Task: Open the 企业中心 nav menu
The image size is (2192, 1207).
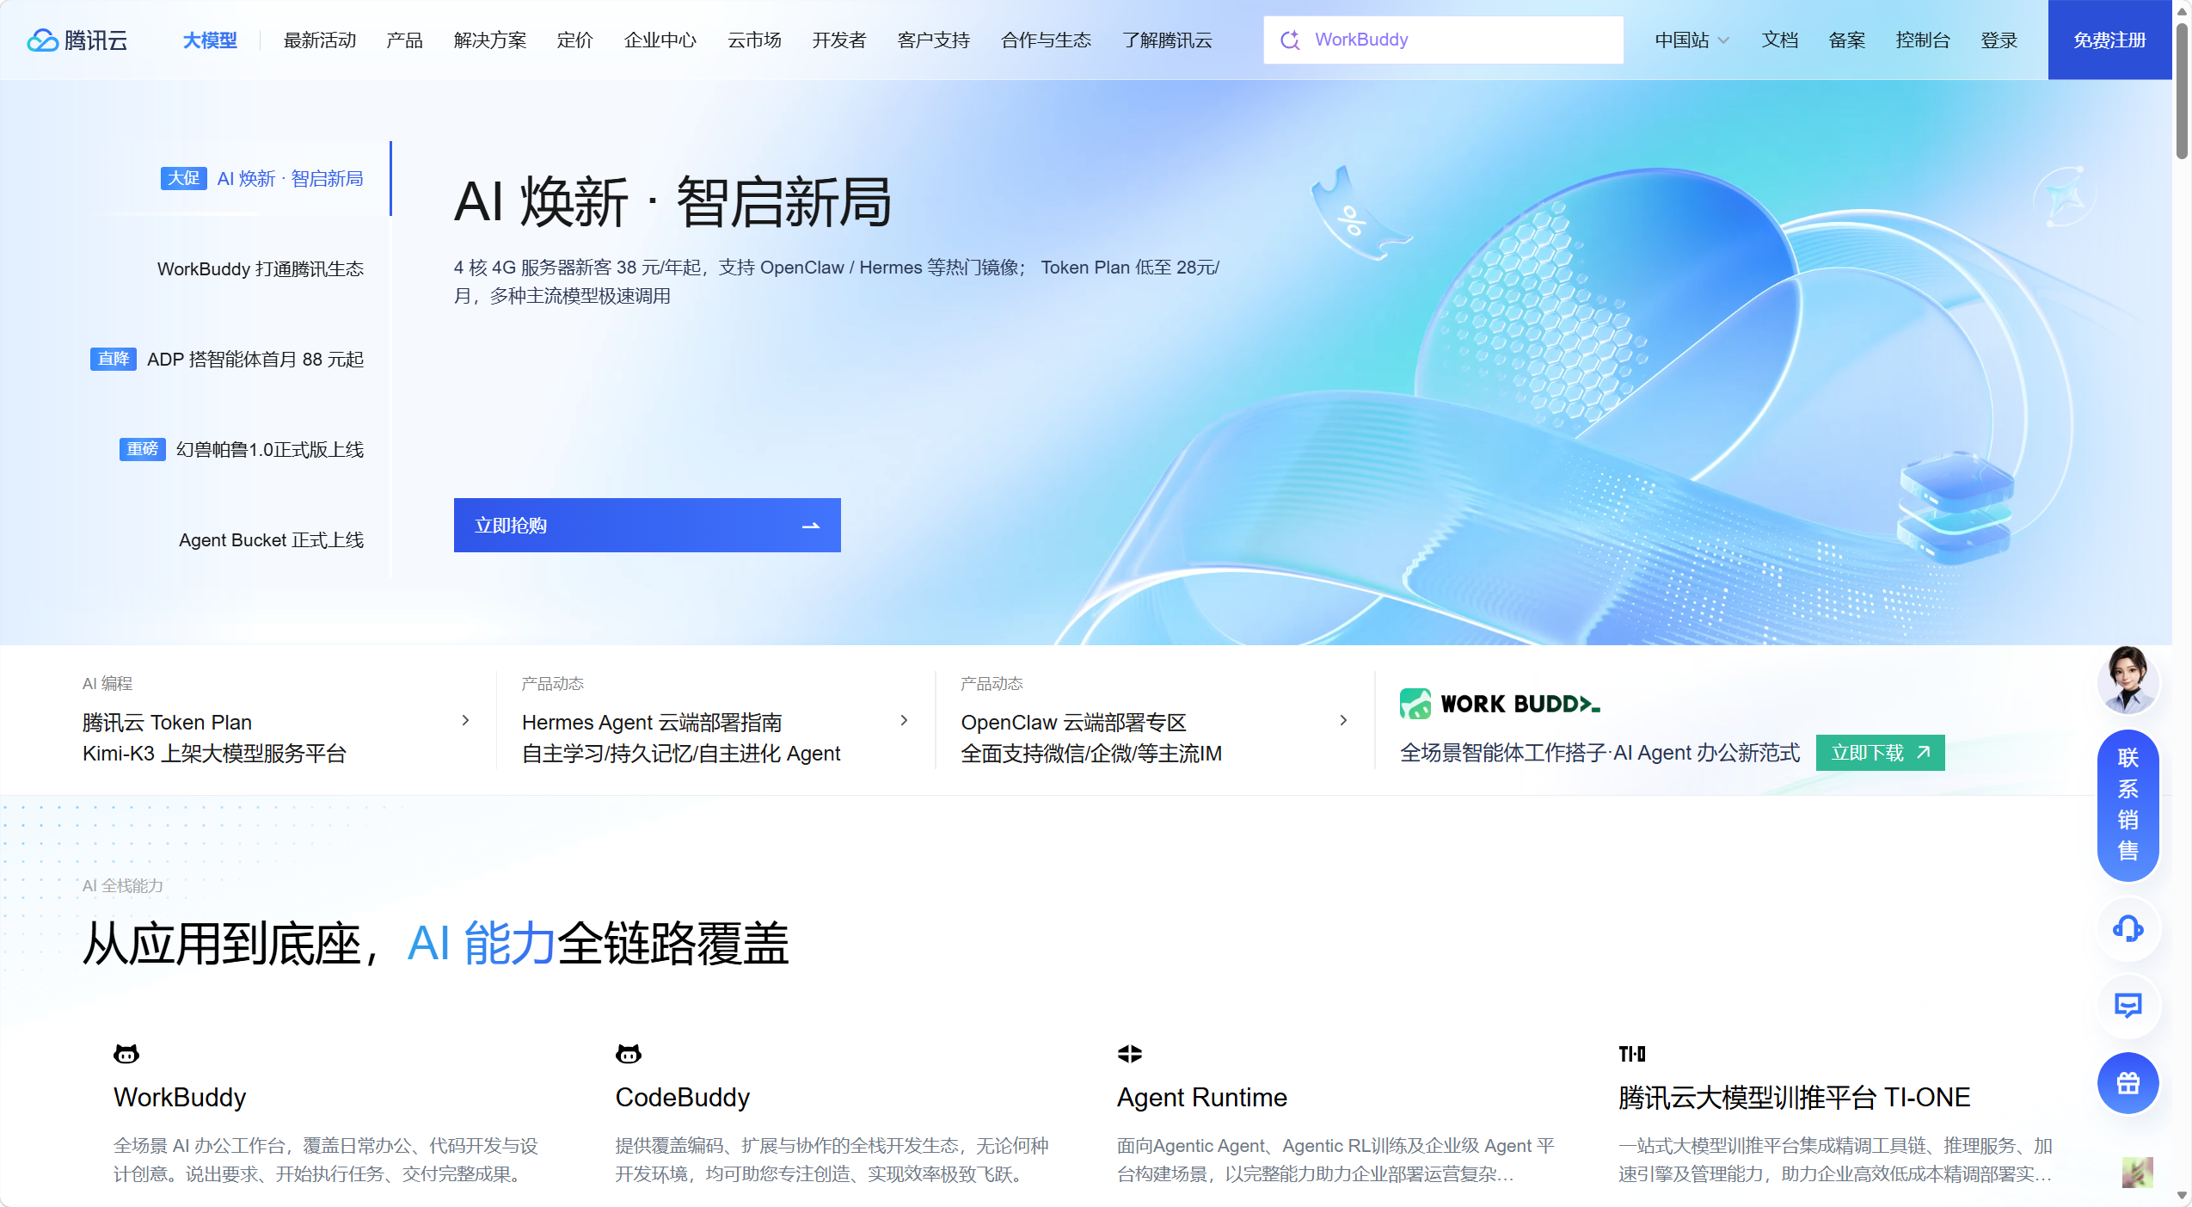Action: pos(660,40)
